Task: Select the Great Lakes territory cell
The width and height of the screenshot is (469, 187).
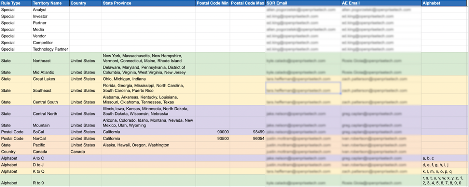Action: 50,79
